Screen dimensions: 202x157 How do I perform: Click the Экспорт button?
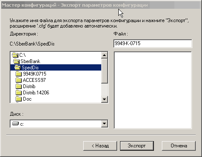coord(137,146)
